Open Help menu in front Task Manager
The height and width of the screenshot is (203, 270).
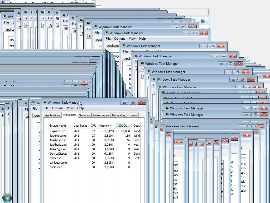pyautogui.click(x=80, y=108)
